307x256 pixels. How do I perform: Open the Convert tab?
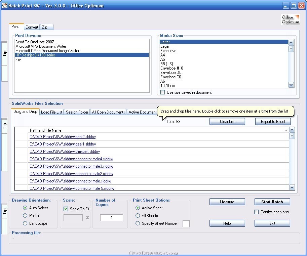point(32,27)
